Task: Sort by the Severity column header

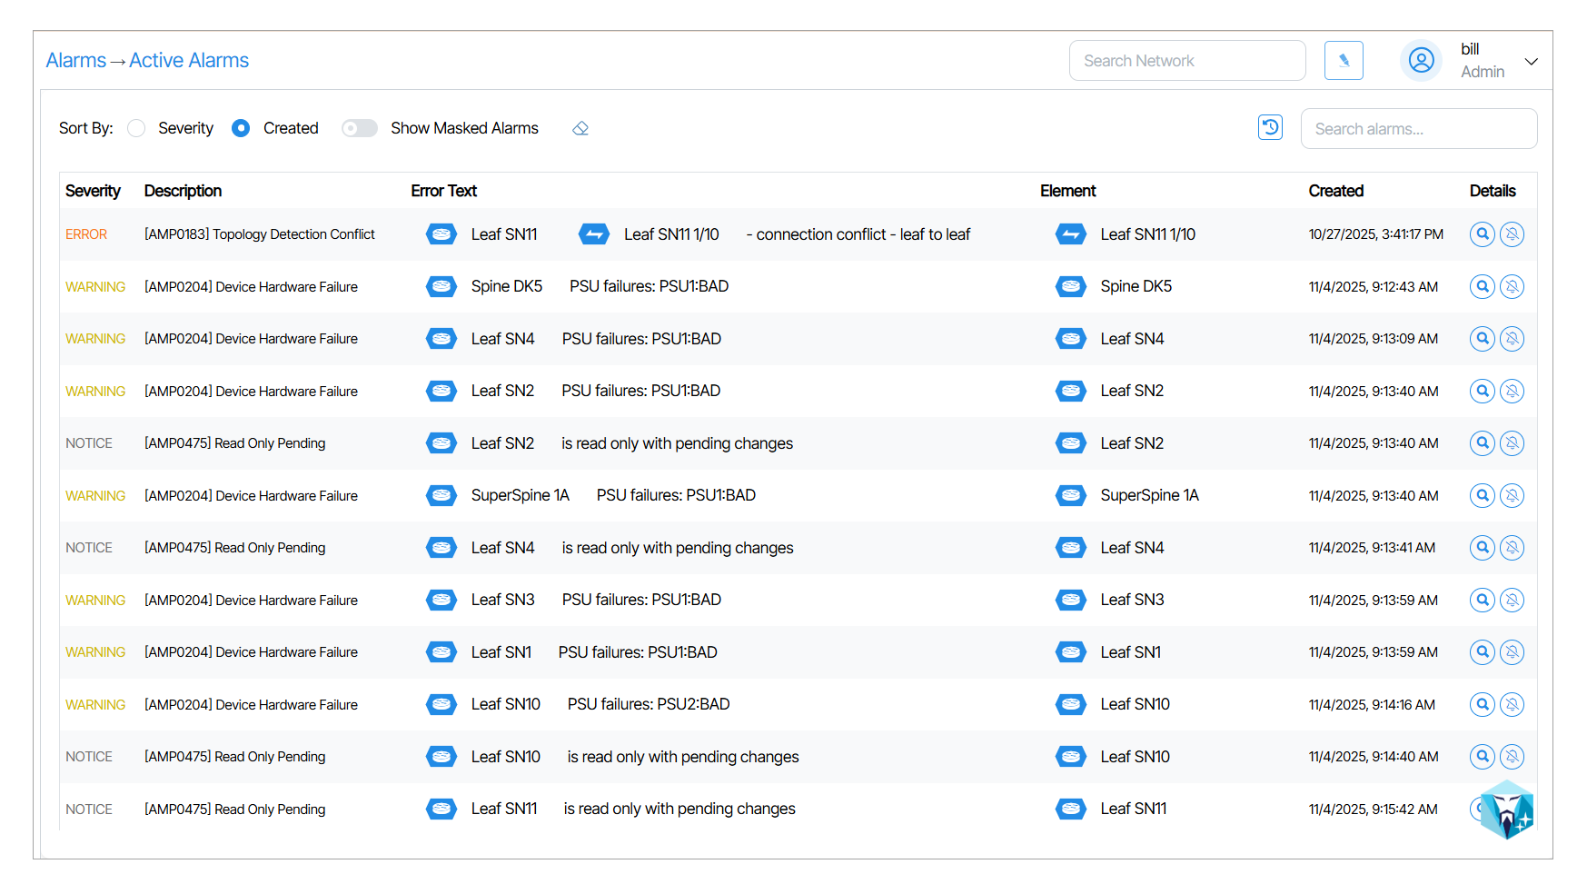Action: coord(93,191)
